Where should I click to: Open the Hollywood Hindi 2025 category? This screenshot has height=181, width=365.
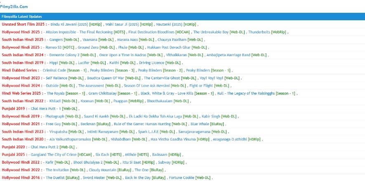tap(22, 32)
